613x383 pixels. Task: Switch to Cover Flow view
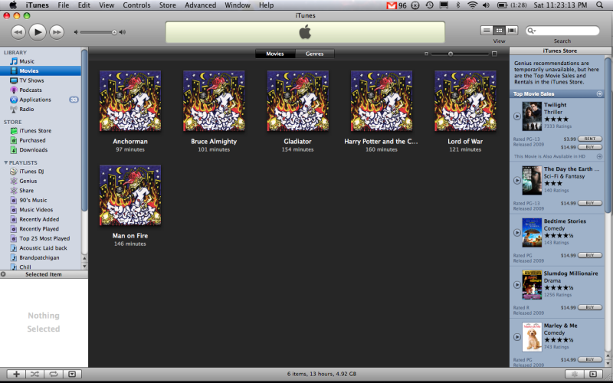point(511,30)
